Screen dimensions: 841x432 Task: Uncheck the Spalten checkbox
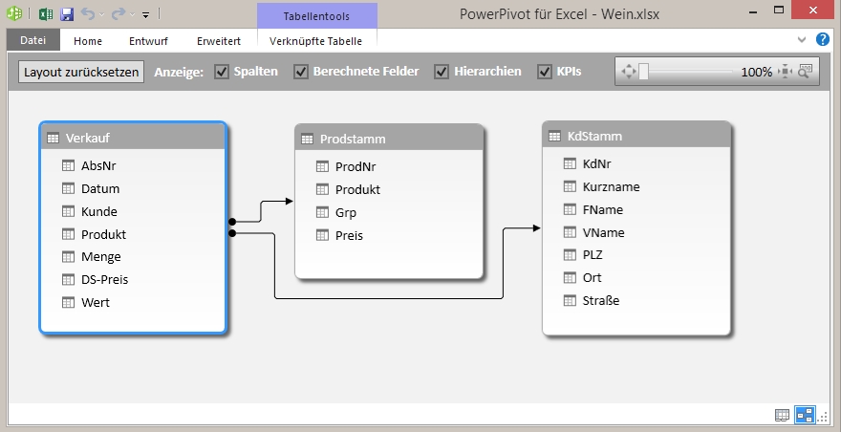(222, 72)
